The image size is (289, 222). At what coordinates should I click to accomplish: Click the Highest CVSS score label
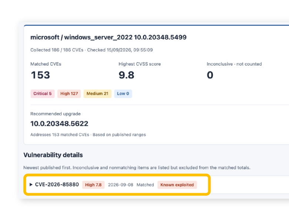(x=140, y=64)
